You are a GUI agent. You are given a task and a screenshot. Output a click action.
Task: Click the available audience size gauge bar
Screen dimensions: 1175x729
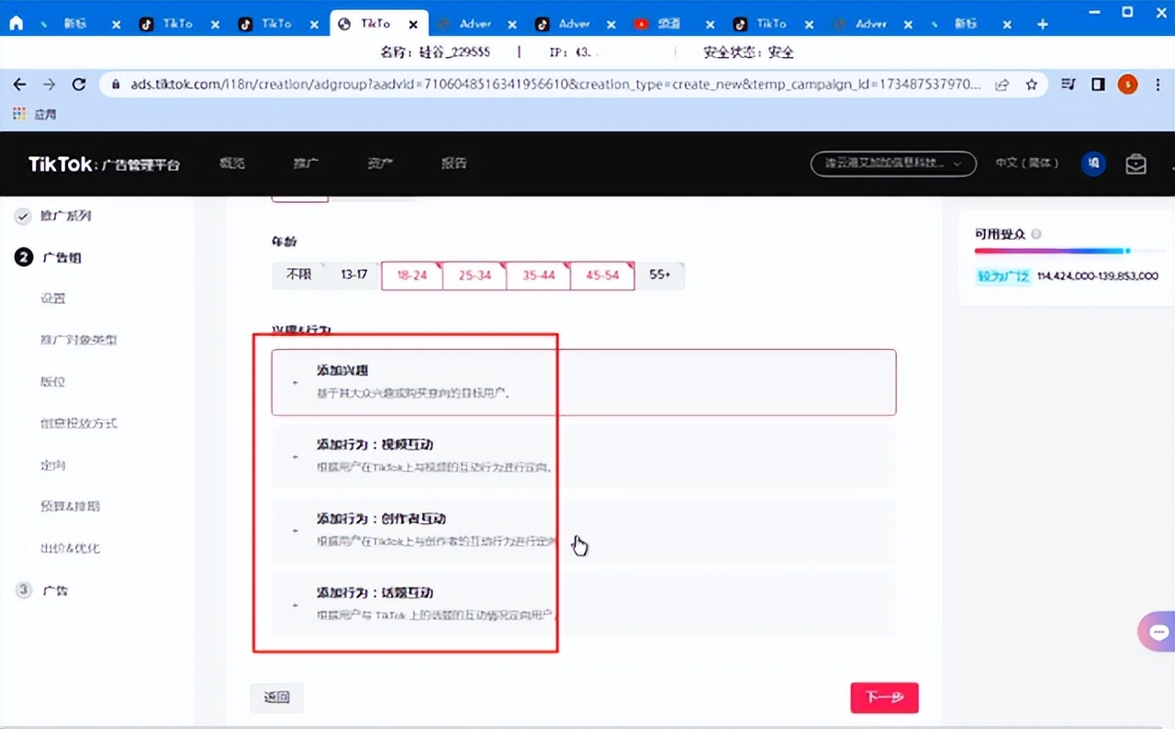[1052, 251]
